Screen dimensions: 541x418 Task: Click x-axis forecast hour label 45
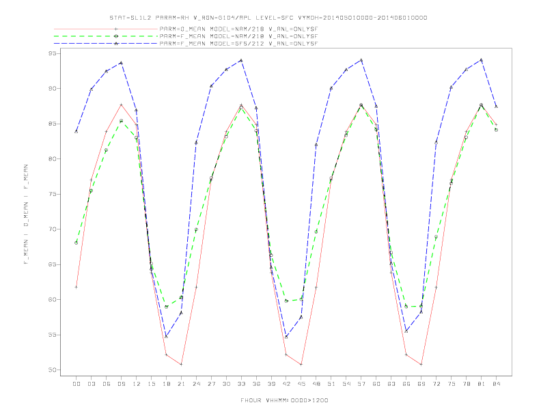point(301,384)
